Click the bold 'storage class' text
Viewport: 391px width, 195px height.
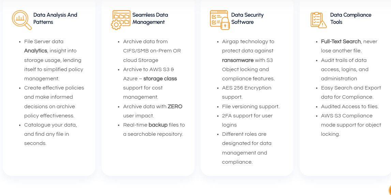coord(160,79)
